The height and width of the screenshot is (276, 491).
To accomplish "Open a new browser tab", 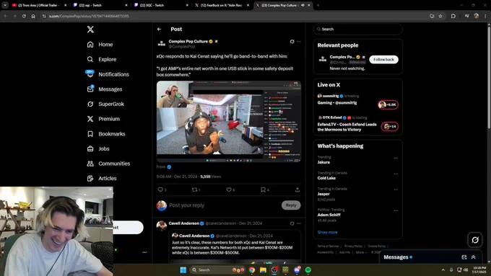I will [x=318, y=5].
